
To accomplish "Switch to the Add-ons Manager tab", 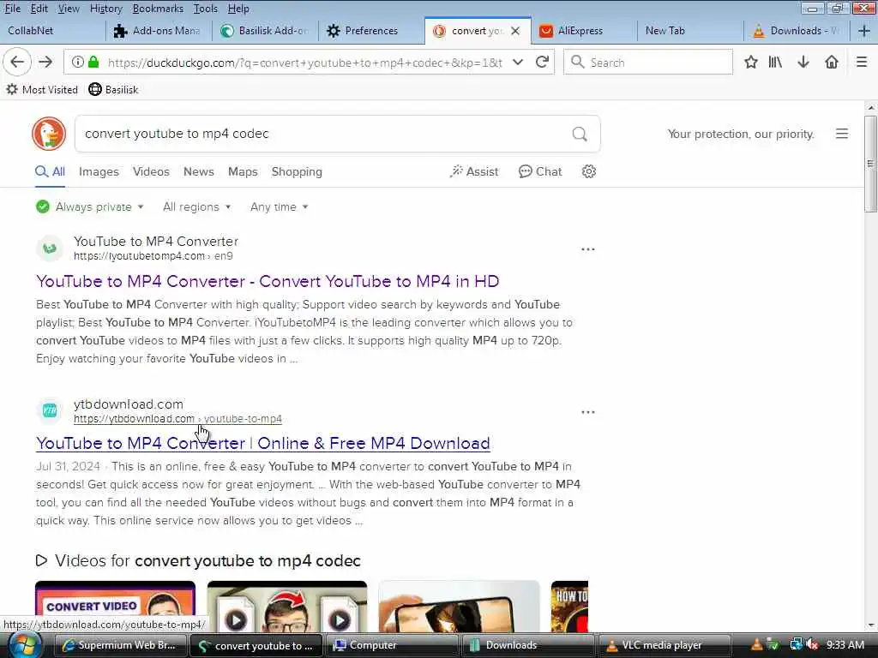I will (159, 31).
